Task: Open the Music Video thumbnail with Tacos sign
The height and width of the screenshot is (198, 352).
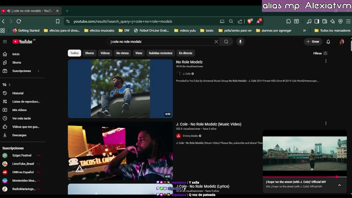Action: tap(120, 151)
